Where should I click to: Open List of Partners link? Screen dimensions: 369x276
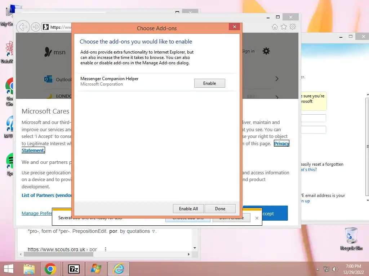pyautogui.click(x=46, y=195)
